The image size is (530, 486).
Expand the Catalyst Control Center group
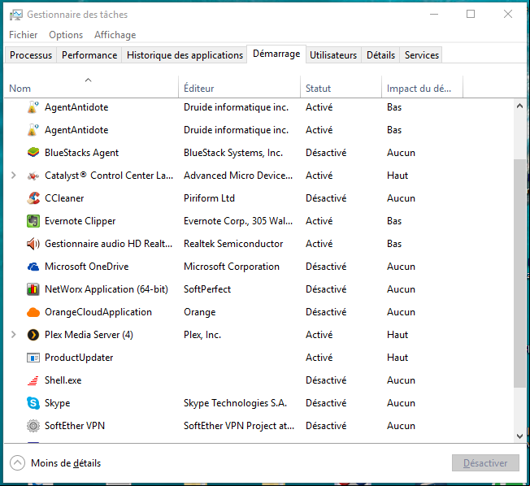14,176
